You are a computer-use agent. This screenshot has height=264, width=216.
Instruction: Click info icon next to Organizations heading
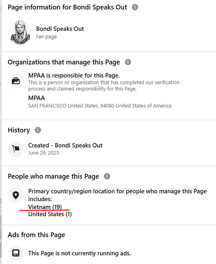[x=128, y=62]
